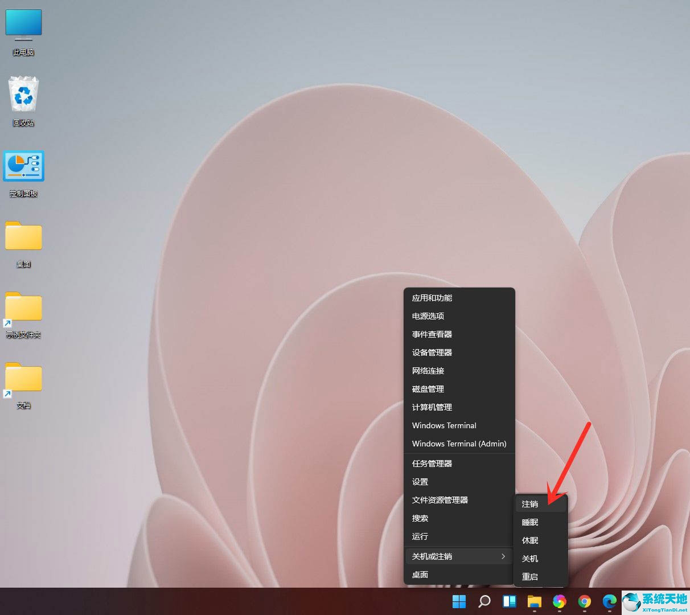This screenshot has height=615, width=690.
Task: Open Search from the taskbar magnifier
Action: click(484, 601)
